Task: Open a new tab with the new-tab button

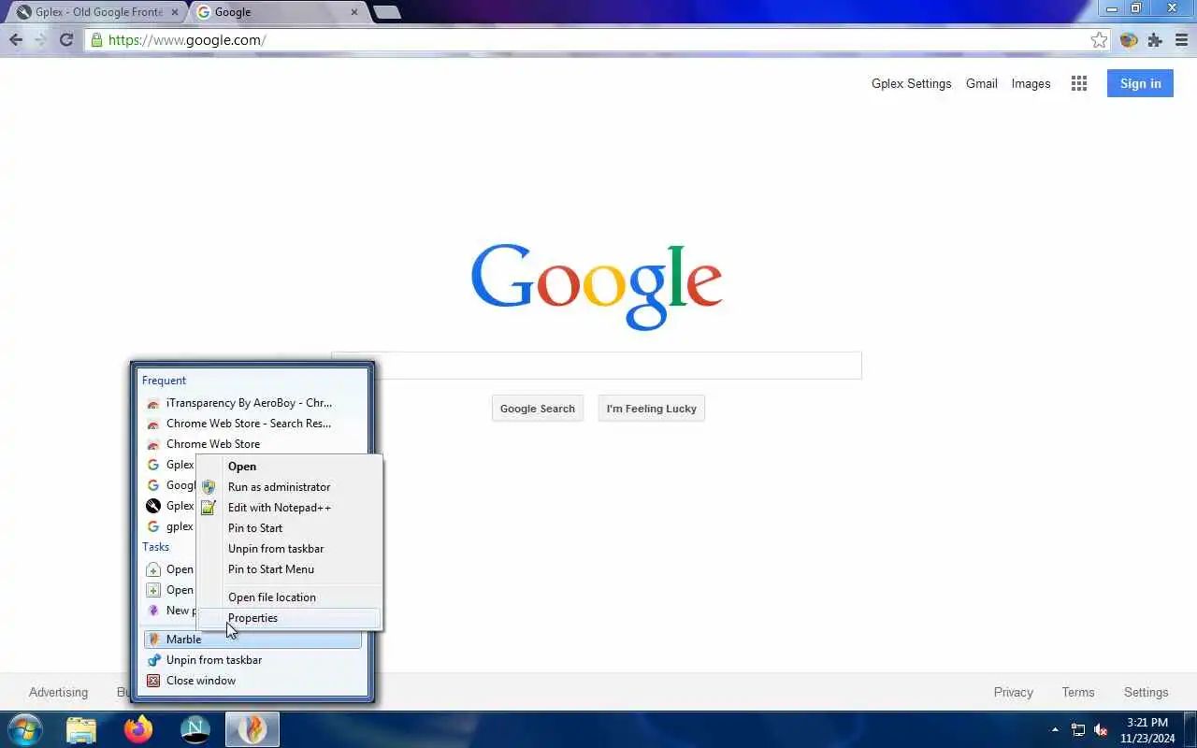Action: tap(386, 12)
